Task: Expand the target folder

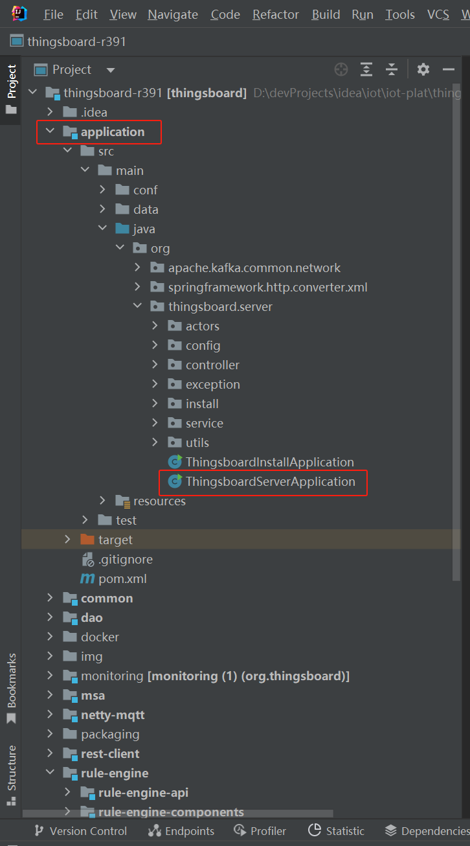Action: (x=67, y=540)
